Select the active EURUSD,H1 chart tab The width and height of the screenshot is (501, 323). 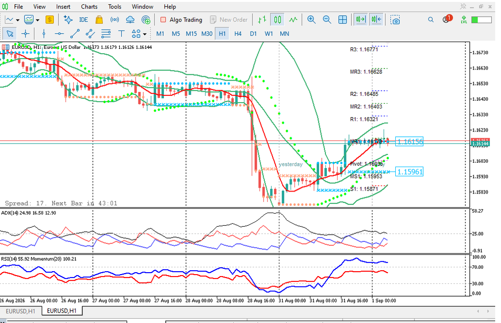(x=62, y=311)
